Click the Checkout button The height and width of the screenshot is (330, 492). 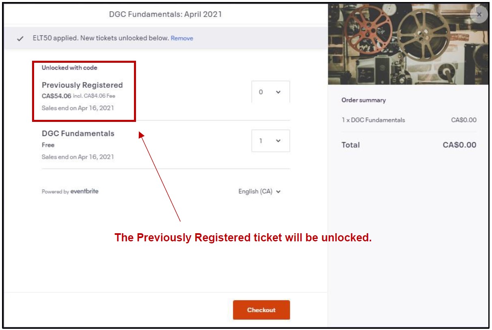261,310
